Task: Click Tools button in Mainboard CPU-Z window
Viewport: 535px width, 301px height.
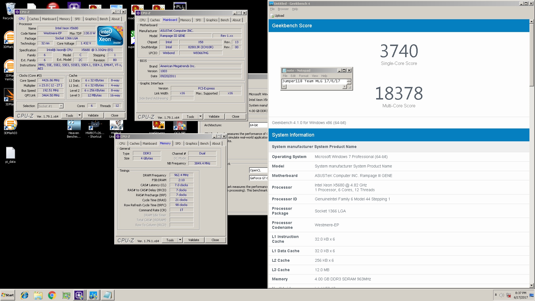Action: tap(190, 116)
